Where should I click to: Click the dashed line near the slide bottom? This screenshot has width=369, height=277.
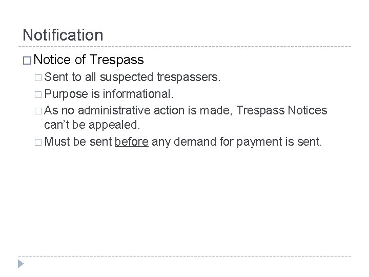point(184,256)
